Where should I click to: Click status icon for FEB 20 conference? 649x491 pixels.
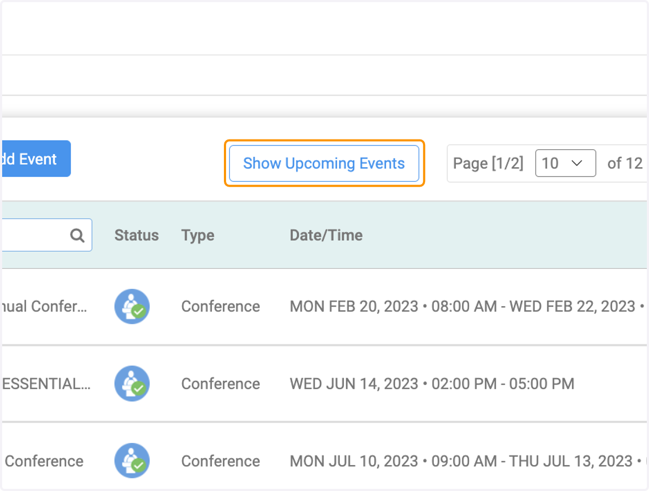tap(132, 307)
